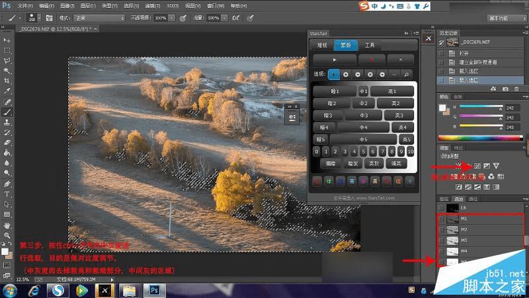Toggle visibility of channel L6
The height and width of the screenshot is (298, 529).
pos(441,208)
